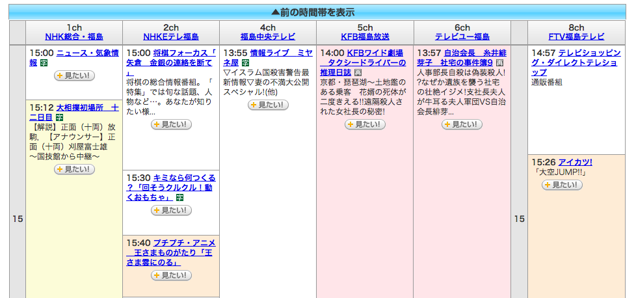Open the NHK総合・福島 channel link
The image size is (636, 298).
click(73, 37)
